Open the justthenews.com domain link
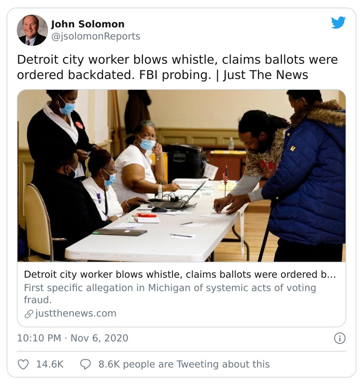This screenshot has width=364, height=385. click(x=75, y=313)
